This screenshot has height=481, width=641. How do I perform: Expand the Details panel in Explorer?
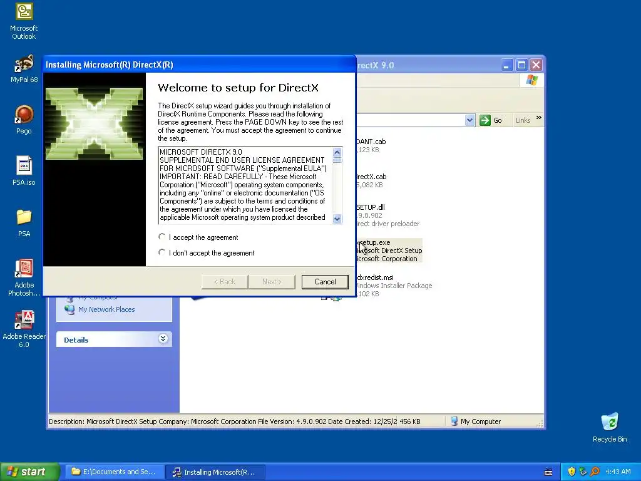click(x=163, y=339)
